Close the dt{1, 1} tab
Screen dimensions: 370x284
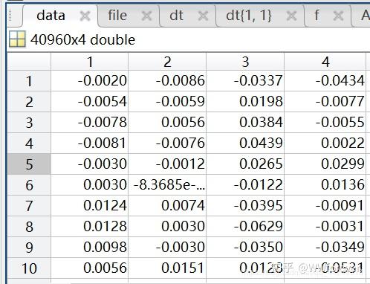291,16
